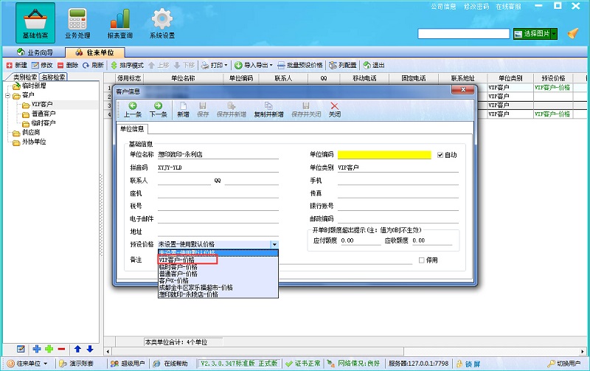The width and height of the screenshot is (590, 371).
Task: Open the 业务处理 calculator icon module
Action: pyautogui.click(x=77, y=24)
